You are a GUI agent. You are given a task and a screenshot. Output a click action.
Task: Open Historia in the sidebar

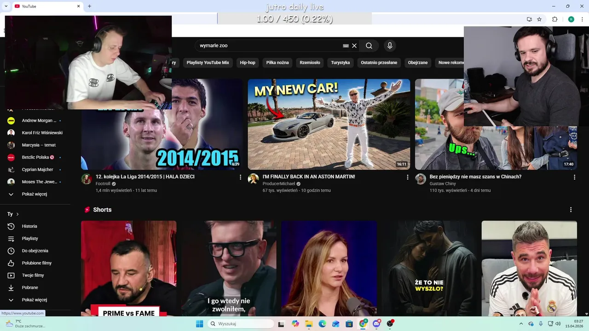[35, 226]
